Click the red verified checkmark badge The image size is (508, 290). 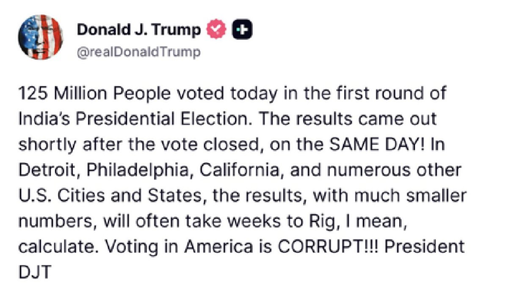216,30
